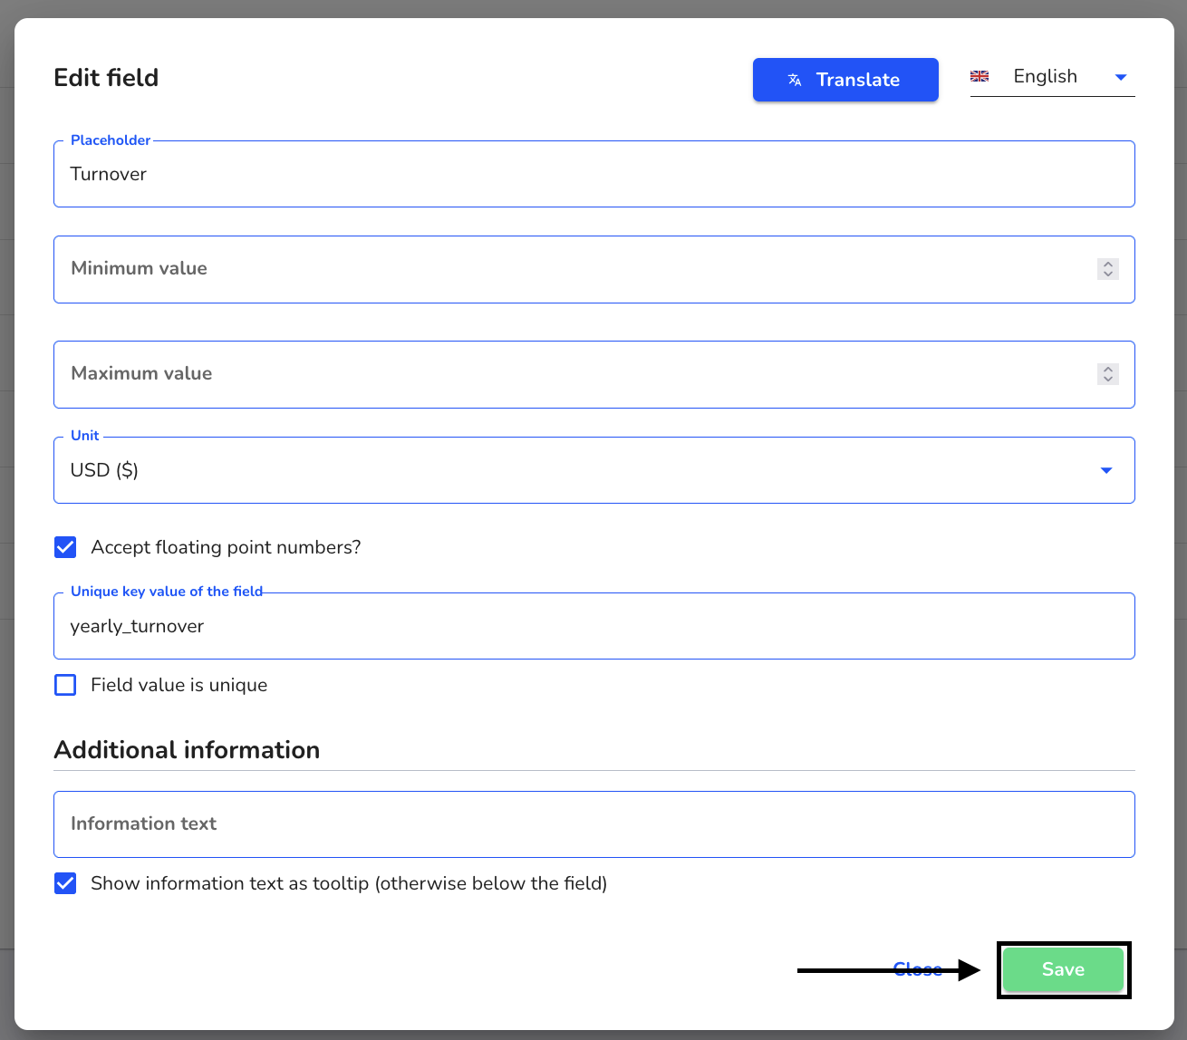1187x1040 pixels.
Task: Uncheck Accept floating point numbers checkbox
Action: 65,547
